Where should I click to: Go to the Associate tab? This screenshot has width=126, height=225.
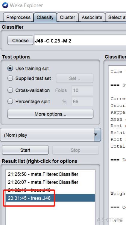(92, 17)
